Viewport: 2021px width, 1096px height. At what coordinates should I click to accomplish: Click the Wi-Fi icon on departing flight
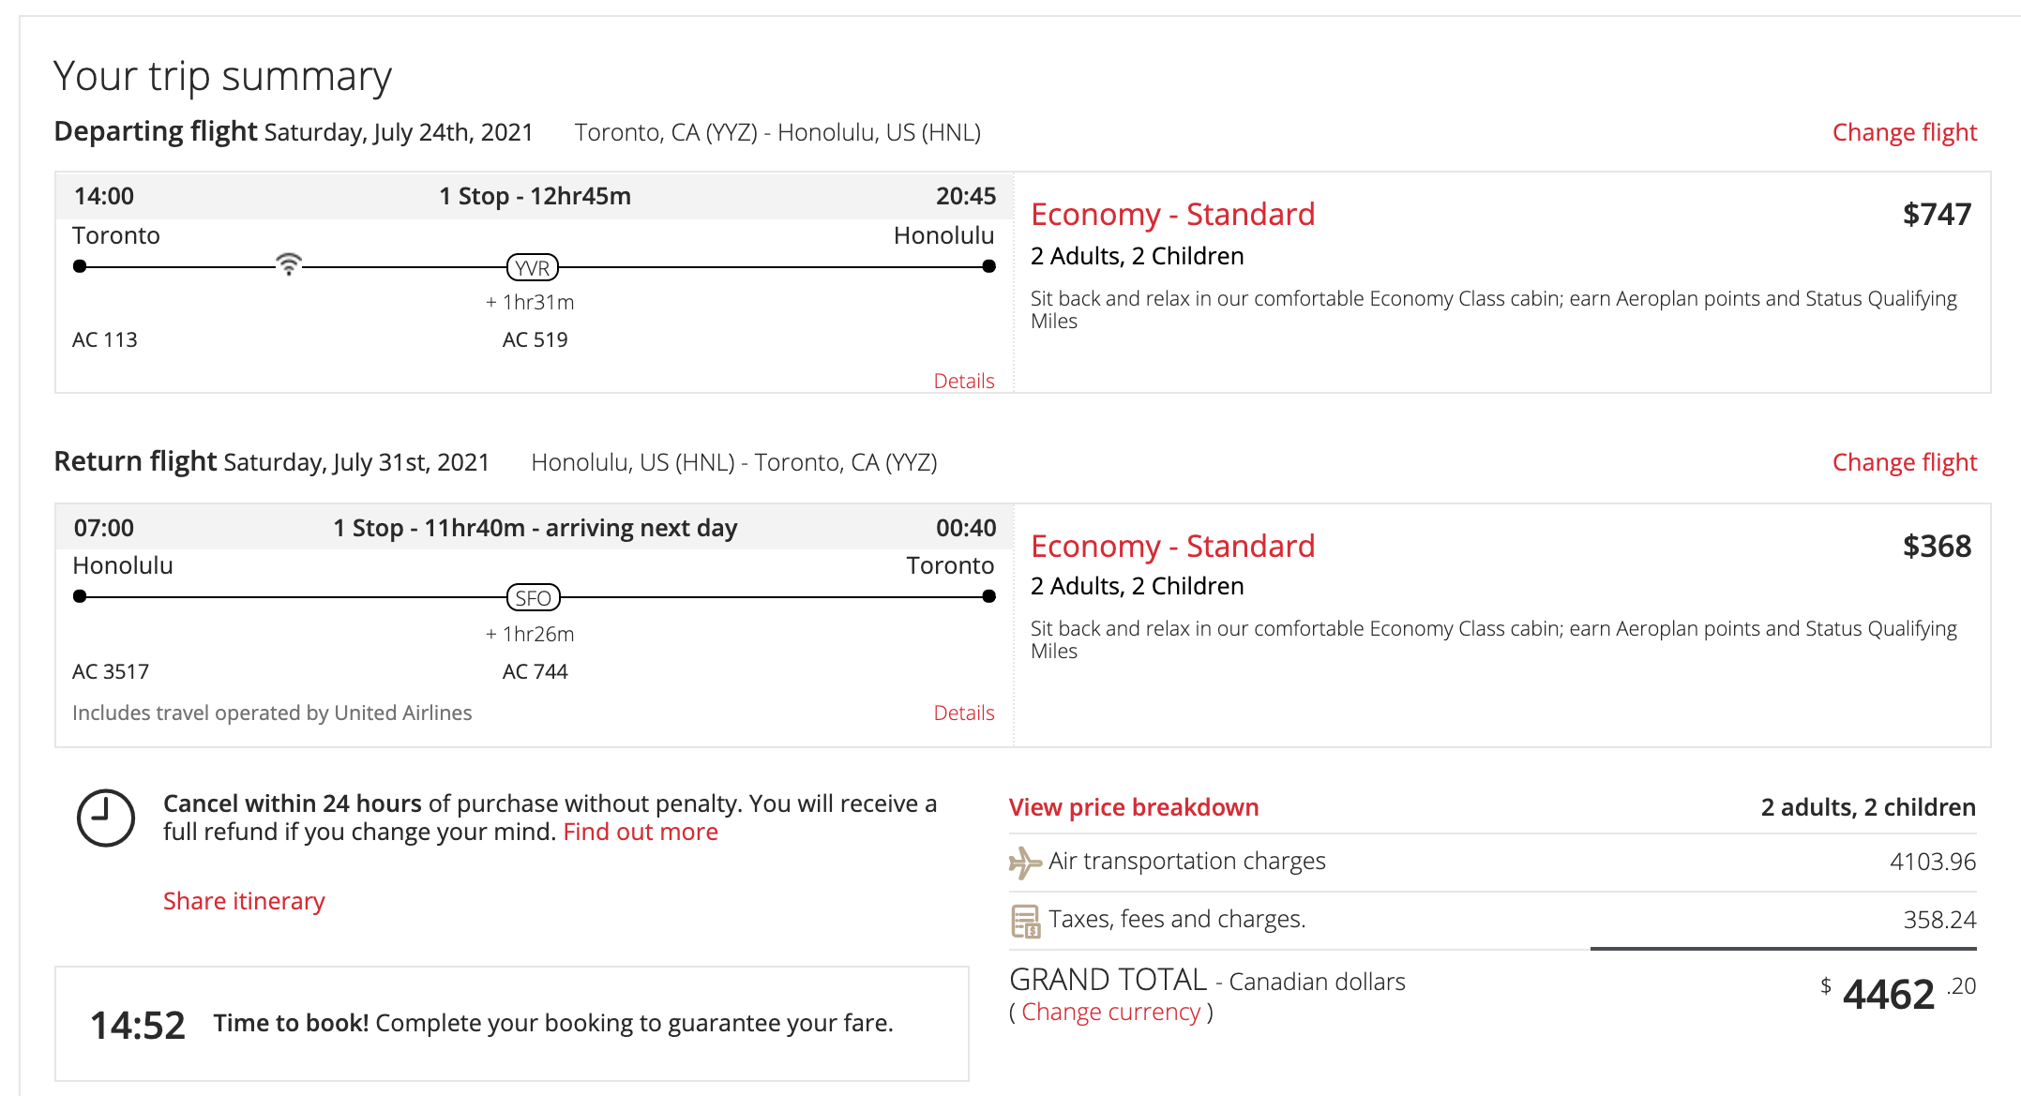point(289,264)
